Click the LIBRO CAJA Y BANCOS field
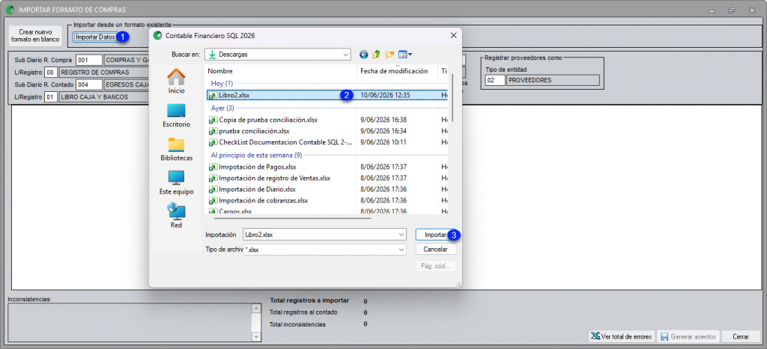The width and height of the screenshot is (767, 349). [x=103, y=97]
